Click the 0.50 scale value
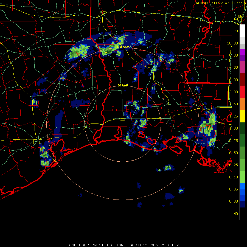The width and height of the screenshot is (247, 247). (234, 153)
